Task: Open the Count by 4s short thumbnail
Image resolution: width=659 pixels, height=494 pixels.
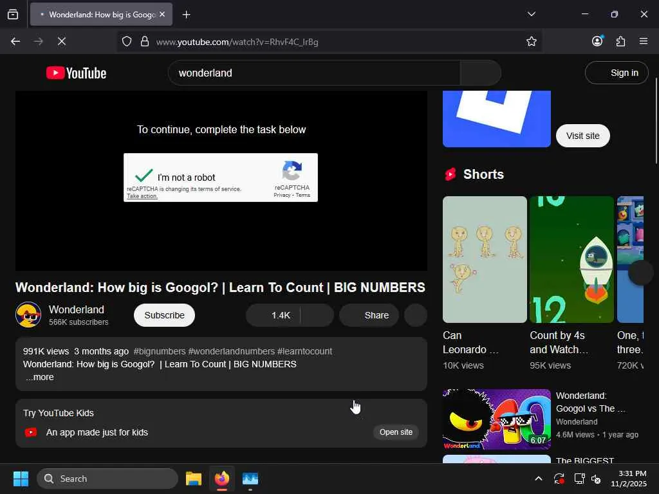Action: pyautogui.click(x=571, y=259)
